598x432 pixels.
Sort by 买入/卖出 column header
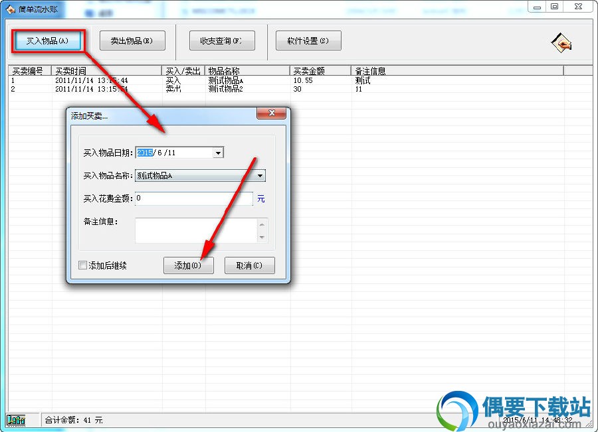tap(183, 71)
